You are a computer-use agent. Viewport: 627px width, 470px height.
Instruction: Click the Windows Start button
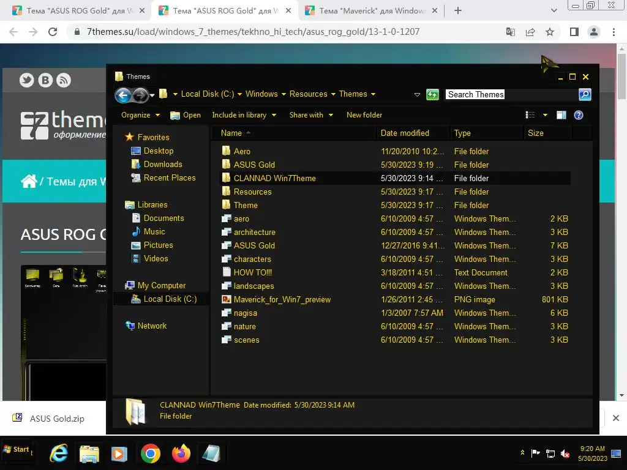point(17,450)
